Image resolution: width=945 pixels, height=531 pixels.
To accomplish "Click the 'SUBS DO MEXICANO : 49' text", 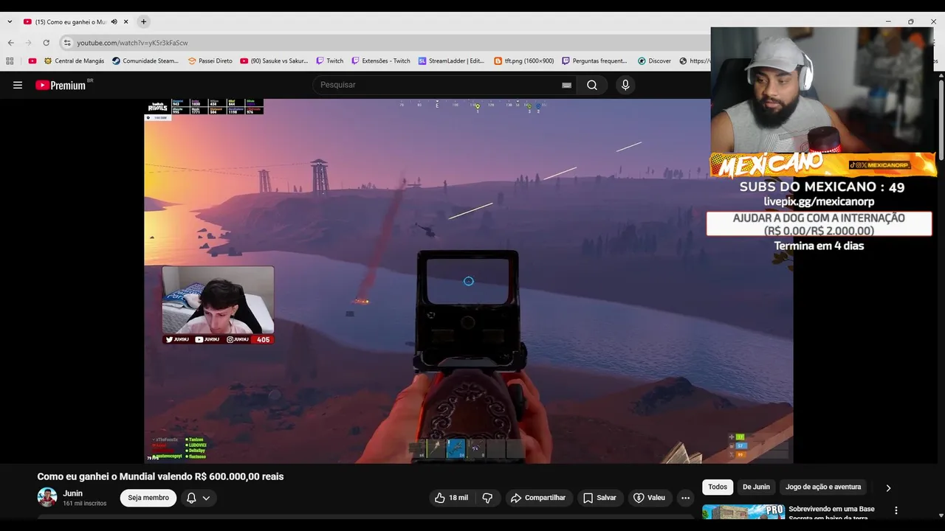I will [822, 187].
